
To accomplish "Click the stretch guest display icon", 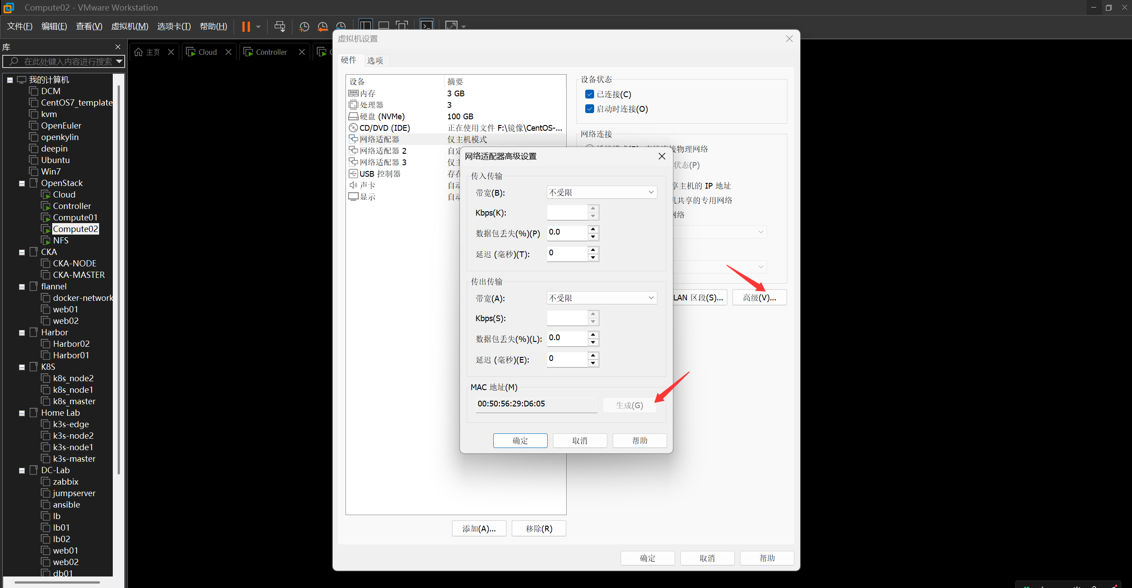I will tap(451, 26).
